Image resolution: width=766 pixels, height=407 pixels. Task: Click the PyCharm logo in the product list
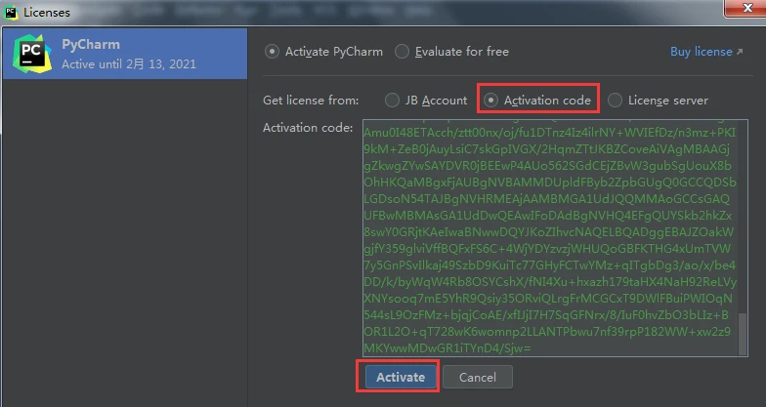coord(30,54)
